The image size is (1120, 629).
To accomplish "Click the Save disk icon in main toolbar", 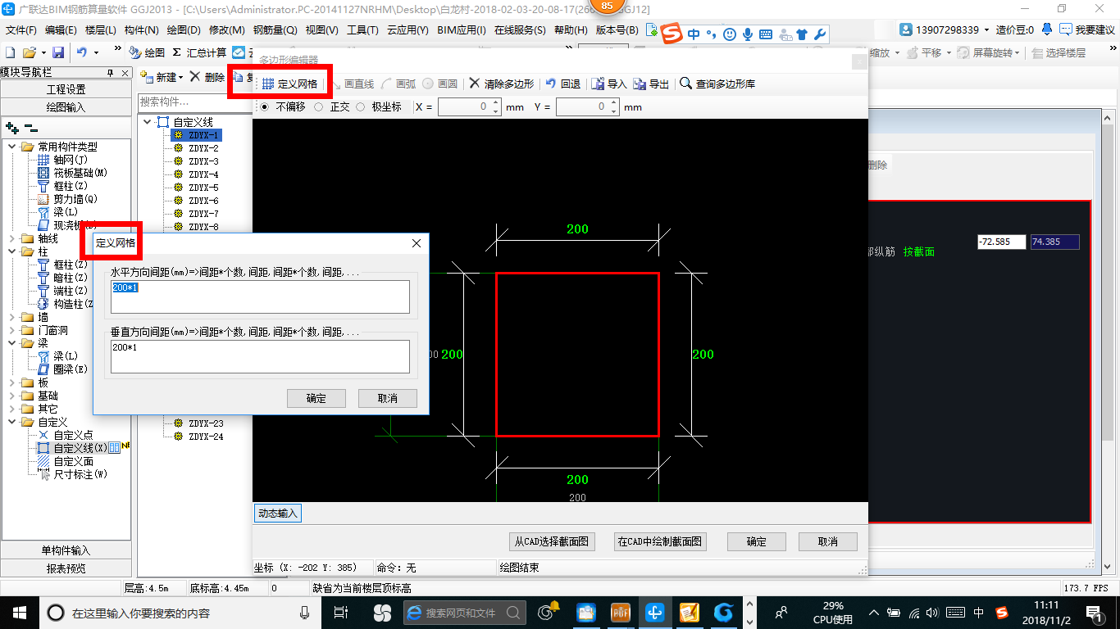I will [58, 52].
